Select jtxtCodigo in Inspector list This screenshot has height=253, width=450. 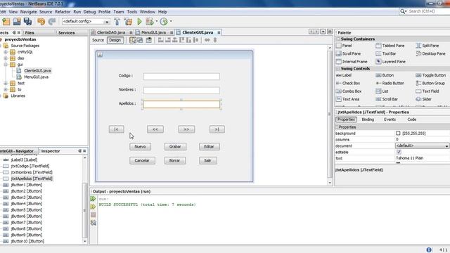coord(30,166)
